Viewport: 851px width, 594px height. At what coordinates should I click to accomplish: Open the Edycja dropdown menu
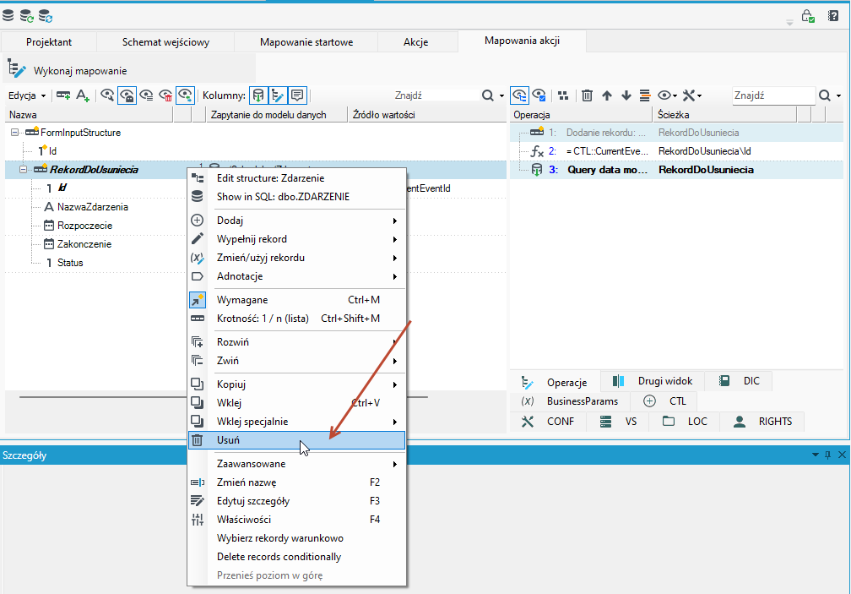pos(27,95)
